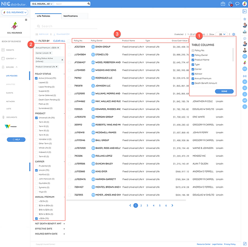Open the chat messages icon

237,4
